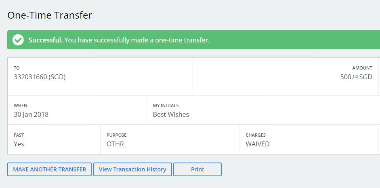
Task: Click the green success checkmark icon
Action: click(18, 40)
